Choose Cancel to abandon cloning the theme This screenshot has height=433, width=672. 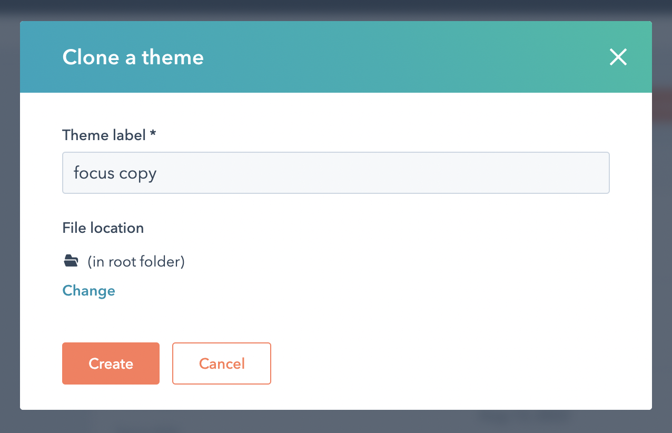(221, 363)
